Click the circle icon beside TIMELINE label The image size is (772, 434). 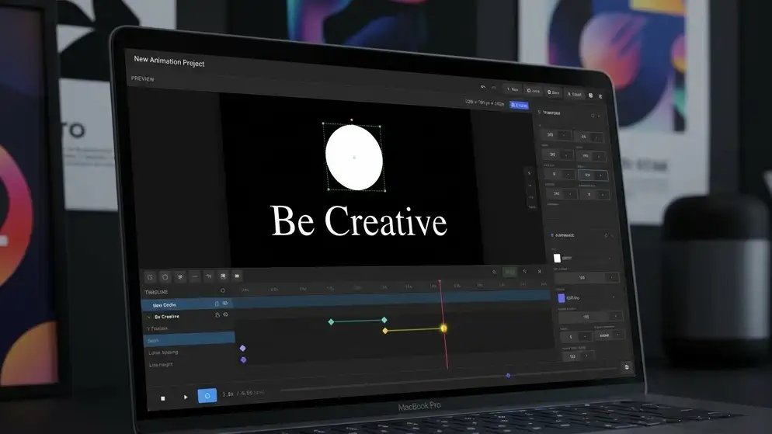(x=223, y=291)
